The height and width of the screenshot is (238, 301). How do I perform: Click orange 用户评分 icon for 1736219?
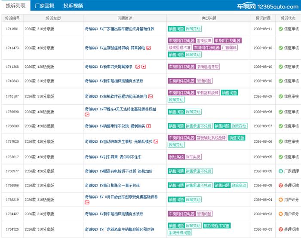point(281,200)
